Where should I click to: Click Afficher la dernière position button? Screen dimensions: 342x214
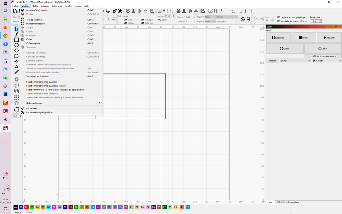click(323, 56)
